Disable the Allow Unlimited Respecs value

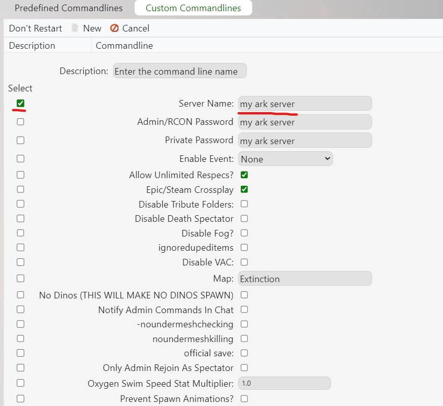[x=244, y=175]
